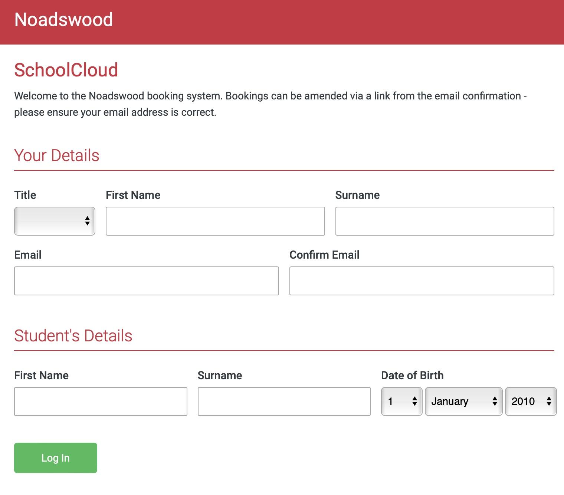Viewport: 564px width, 495px height.
Task: Click the Title label
Action: [25, 195]
